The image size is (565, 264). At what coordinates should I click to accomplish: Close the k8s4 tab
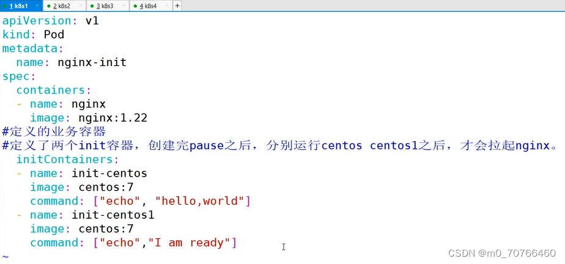[166, 5]
